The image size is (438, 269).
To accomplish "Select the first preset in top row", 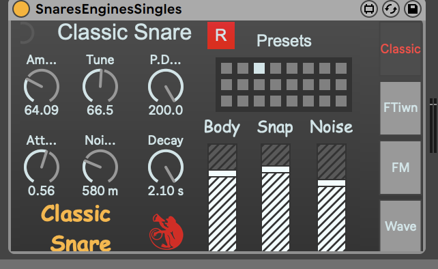I will [227, 68].
